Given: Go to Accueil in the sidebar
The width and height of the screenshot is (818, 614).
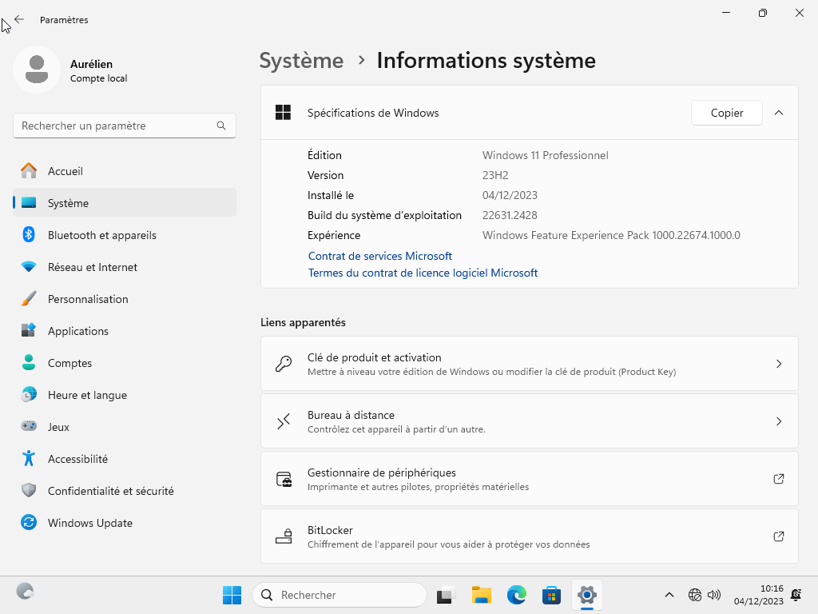Looking at the screenshot, I should (125, 171).
